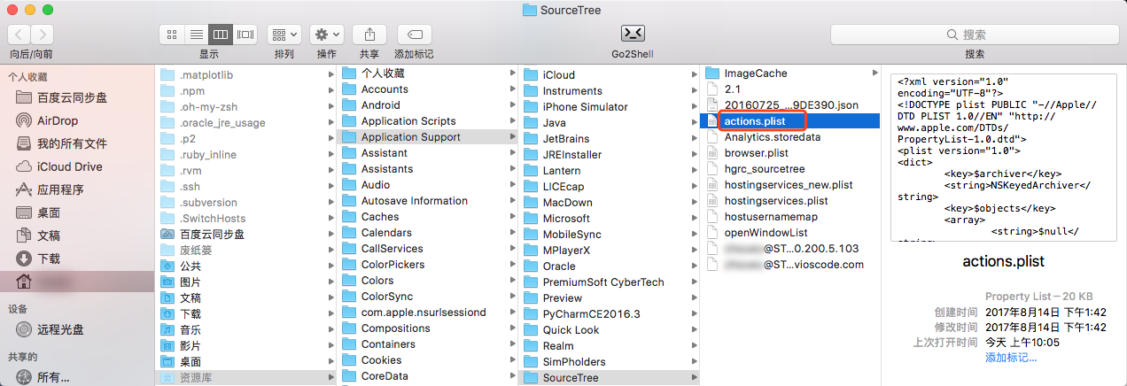The image size is (1127, 386).
Task: Navigate back with the back arrow
Action: (x=19, y=35)
